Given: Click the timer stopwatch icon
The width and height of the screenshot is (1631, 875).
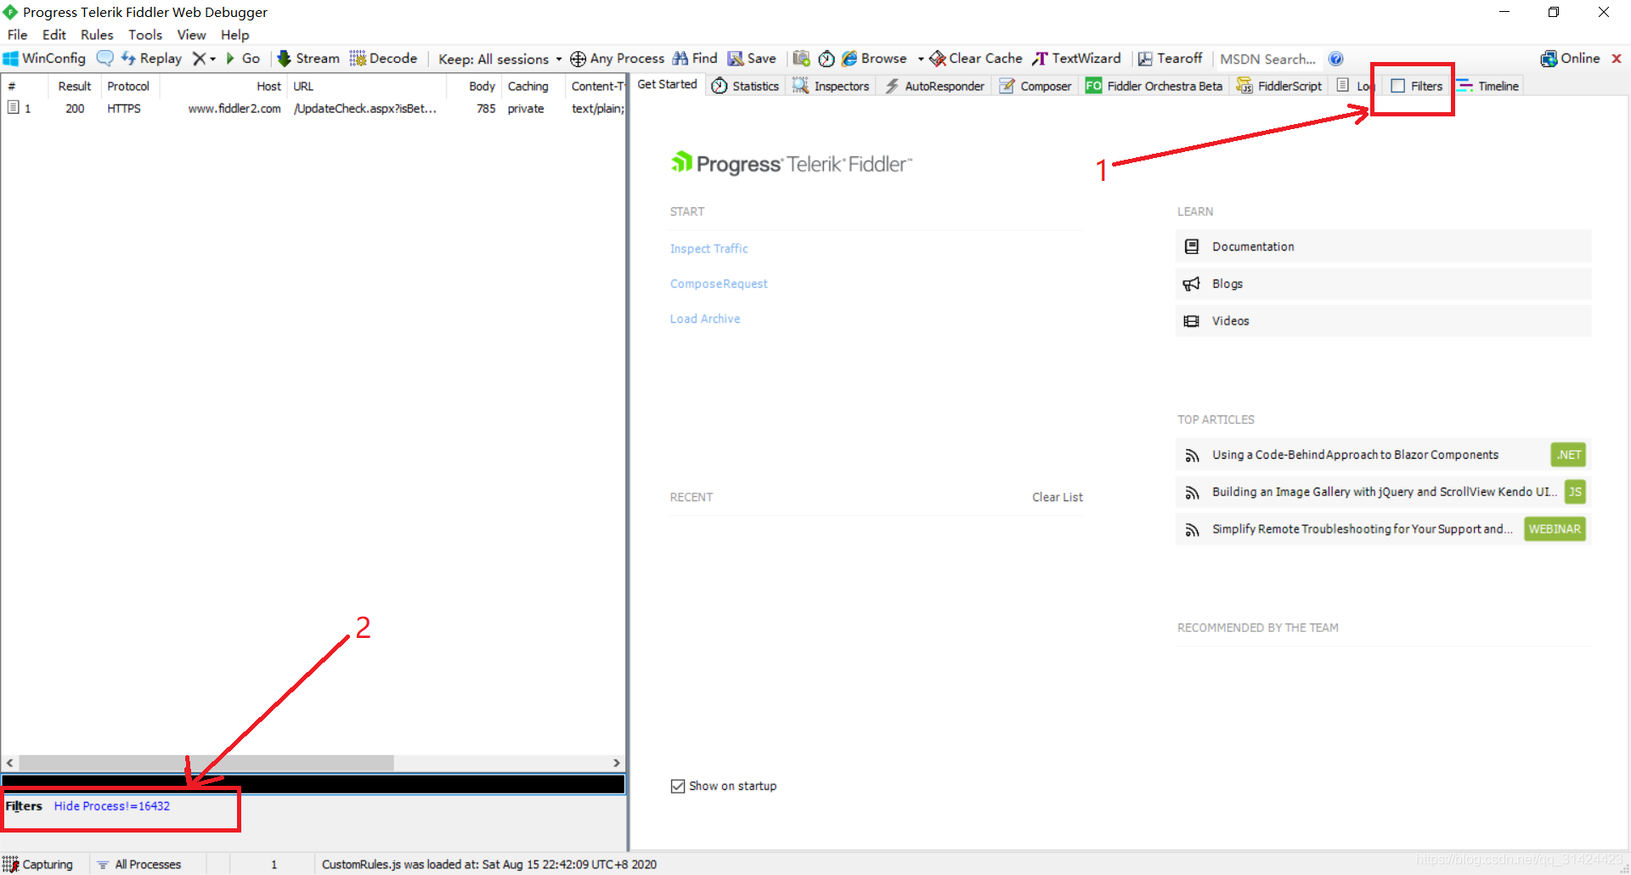Looking at the screenshot, I should 827,59.
